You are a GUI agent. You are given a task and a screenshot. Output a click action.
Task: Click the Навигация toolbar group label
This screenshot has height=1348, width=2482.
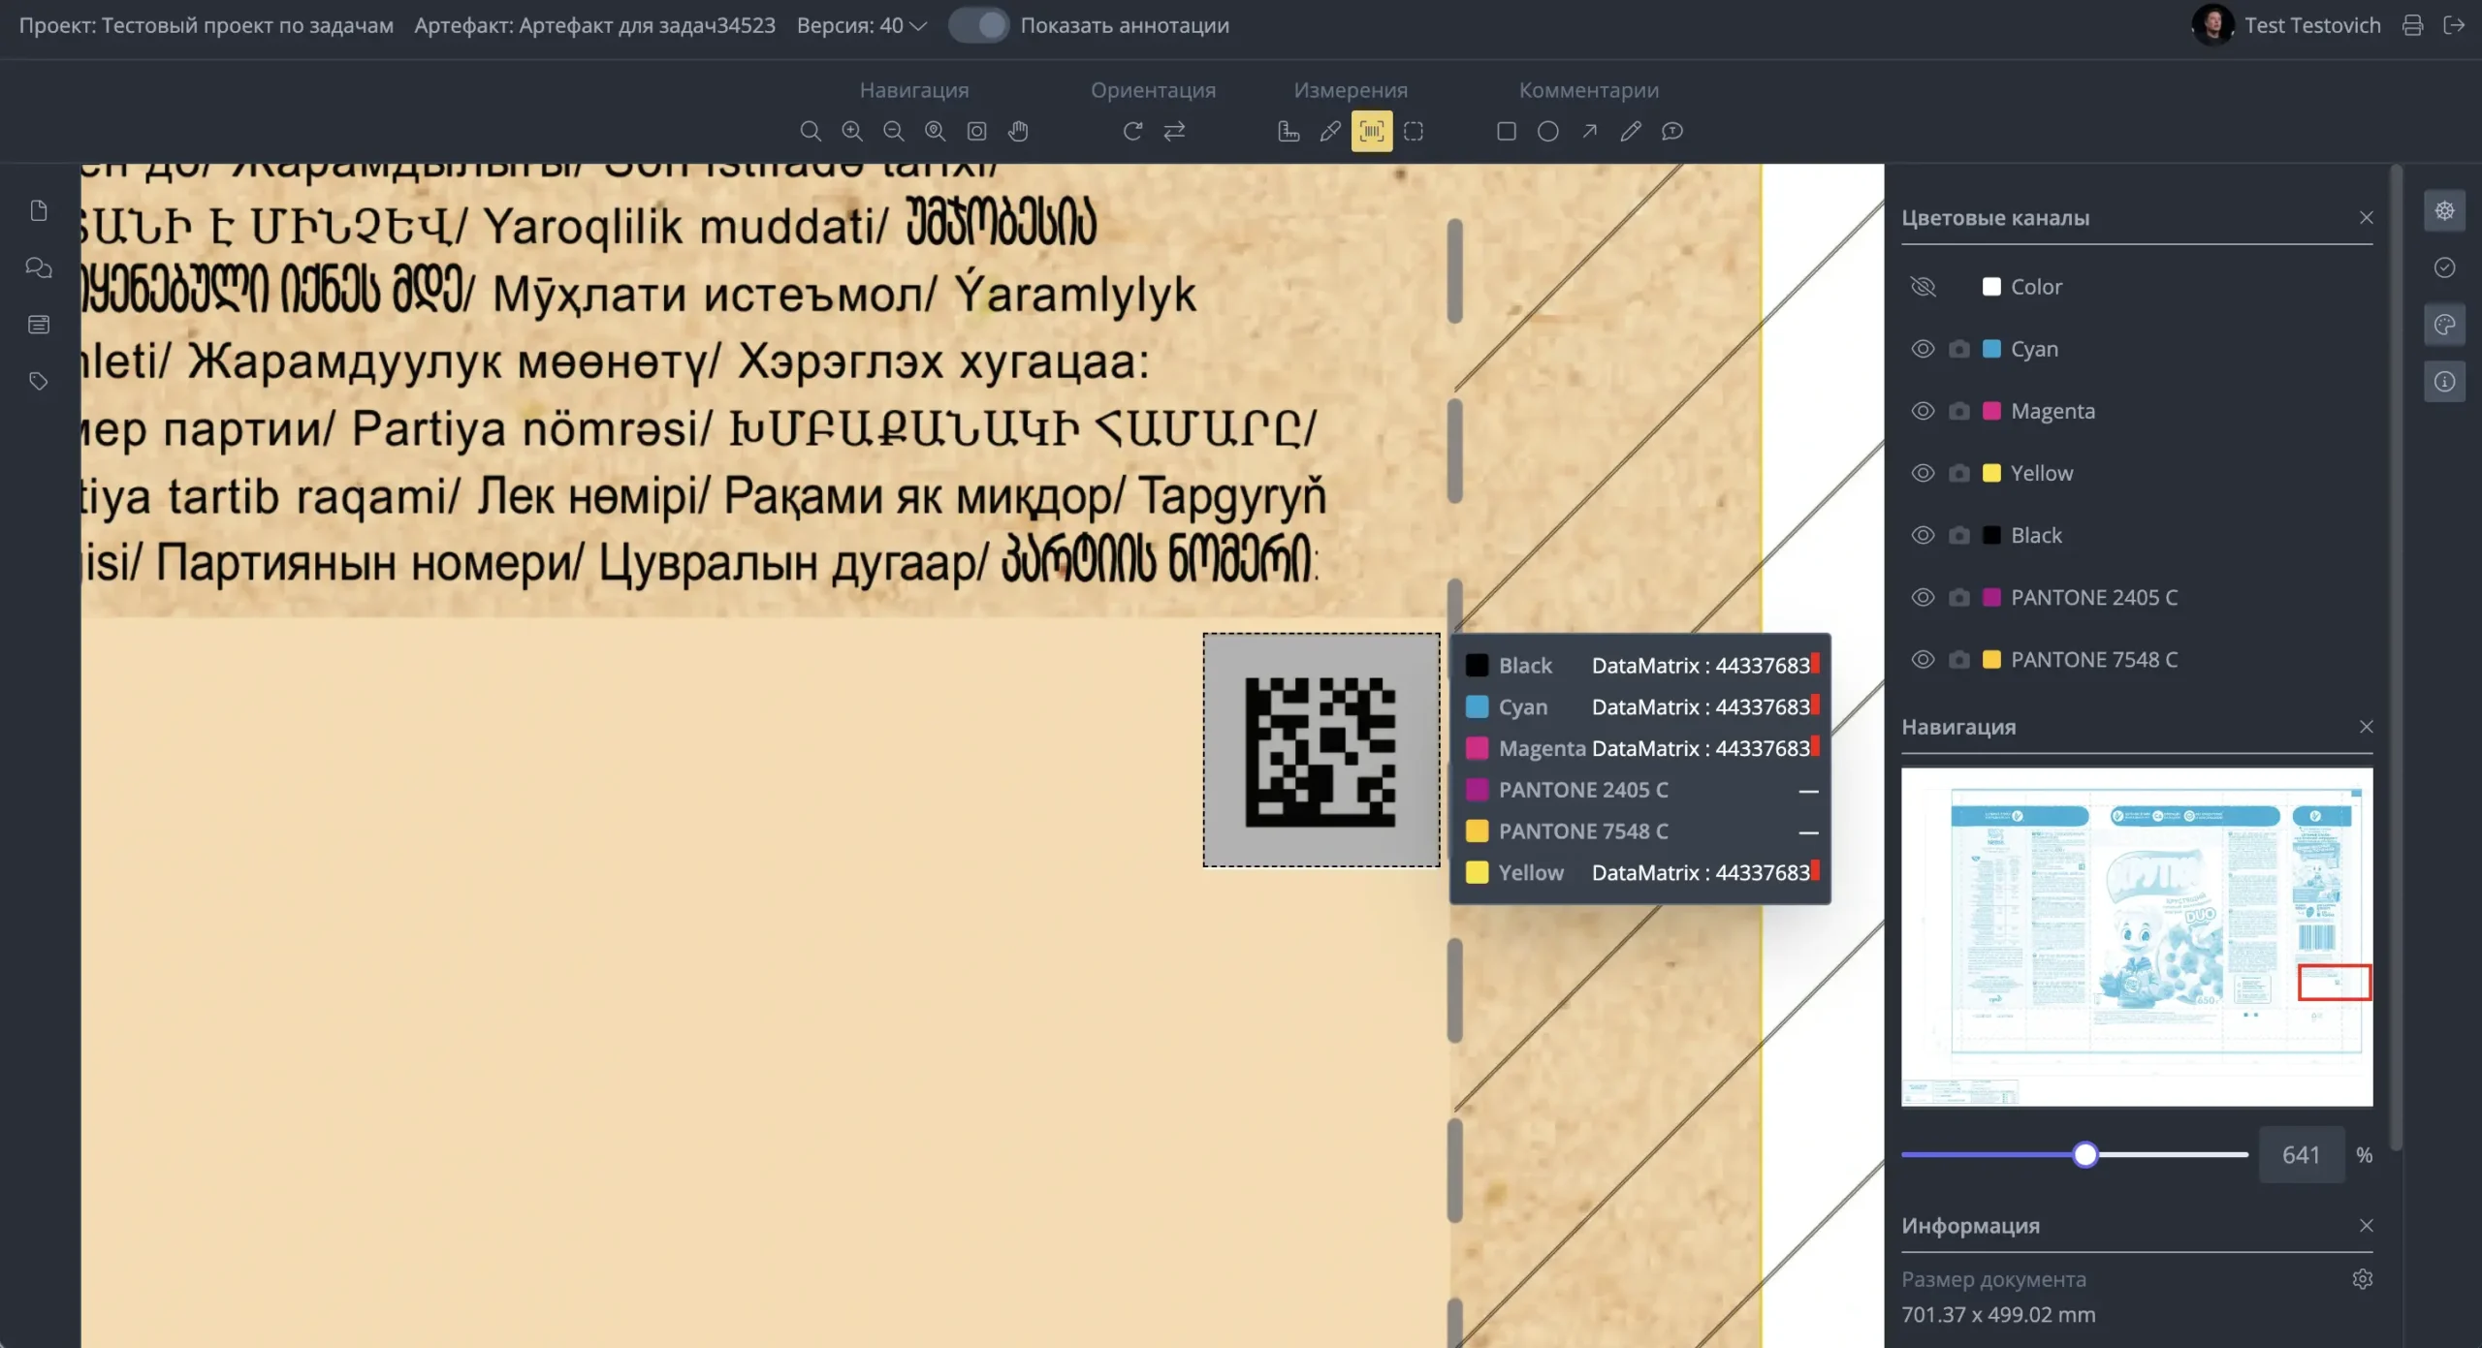click(x=914, y=90)
